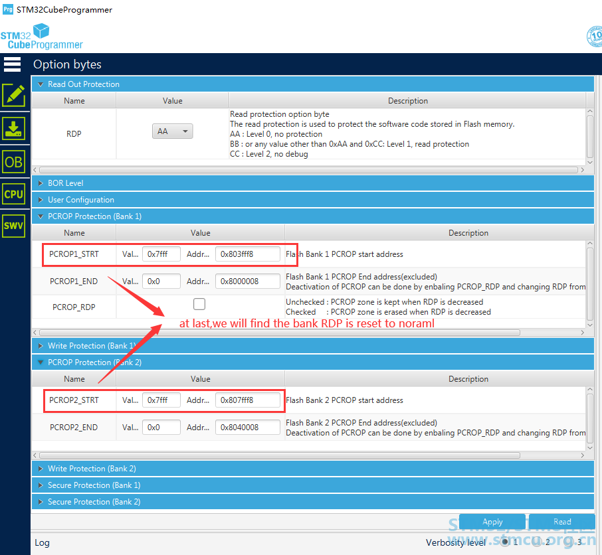Click the Option bytes page title
Screen dimensions: 602x555
coord(67,64)
